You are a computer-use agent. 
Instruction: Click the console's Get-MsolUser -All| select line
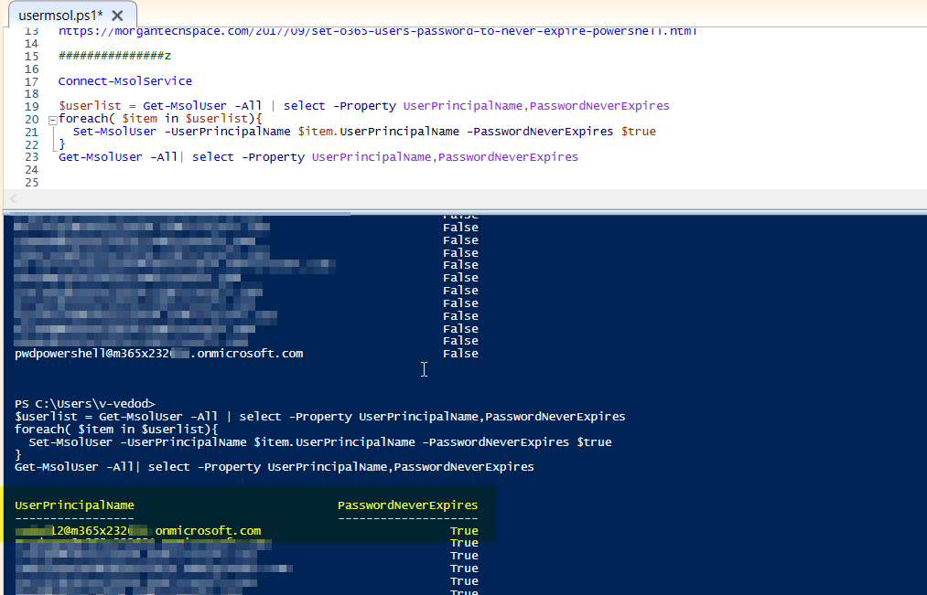click(x=275, y=467)
